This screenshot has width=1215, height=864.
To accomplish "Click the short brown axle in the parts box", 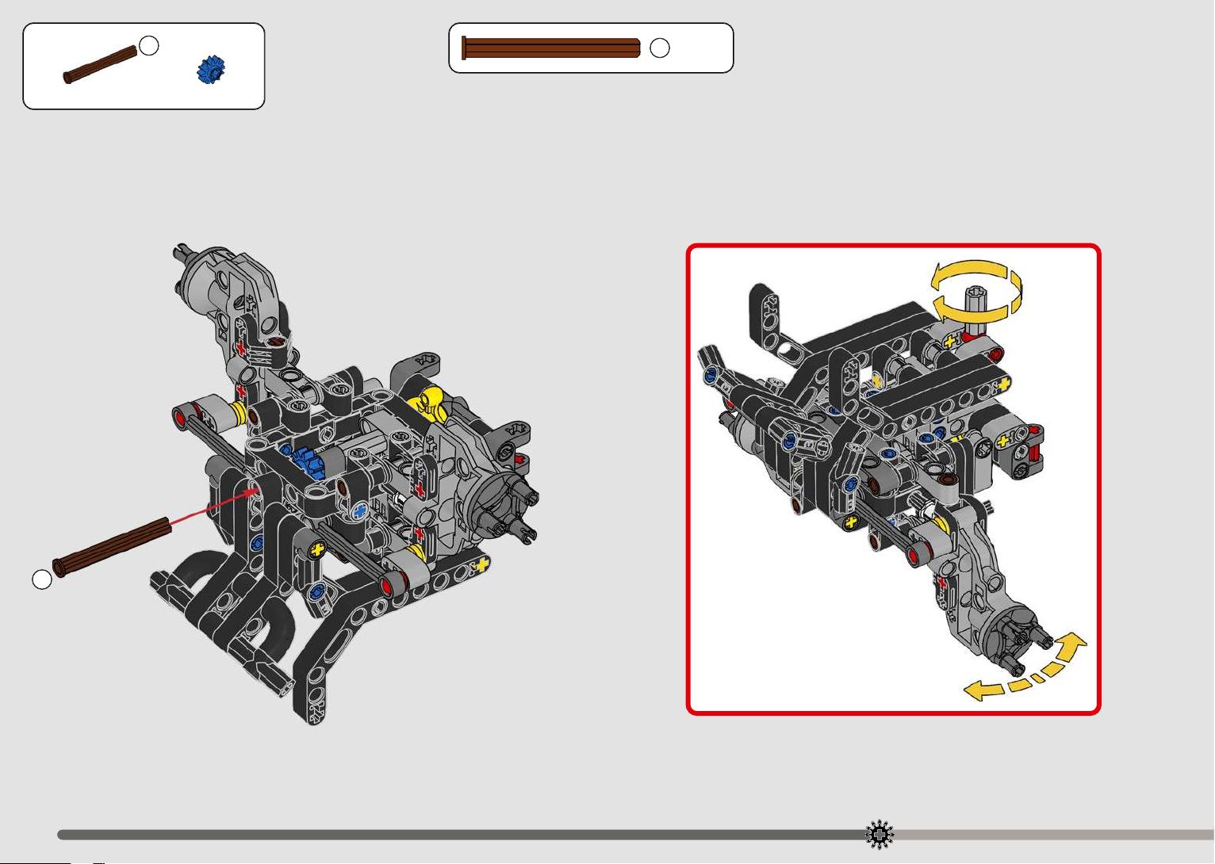I will point(101,65).
